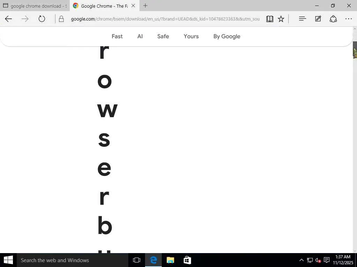
Task: Click the Share icon in Edge toolbar
Action: (333, 19)
